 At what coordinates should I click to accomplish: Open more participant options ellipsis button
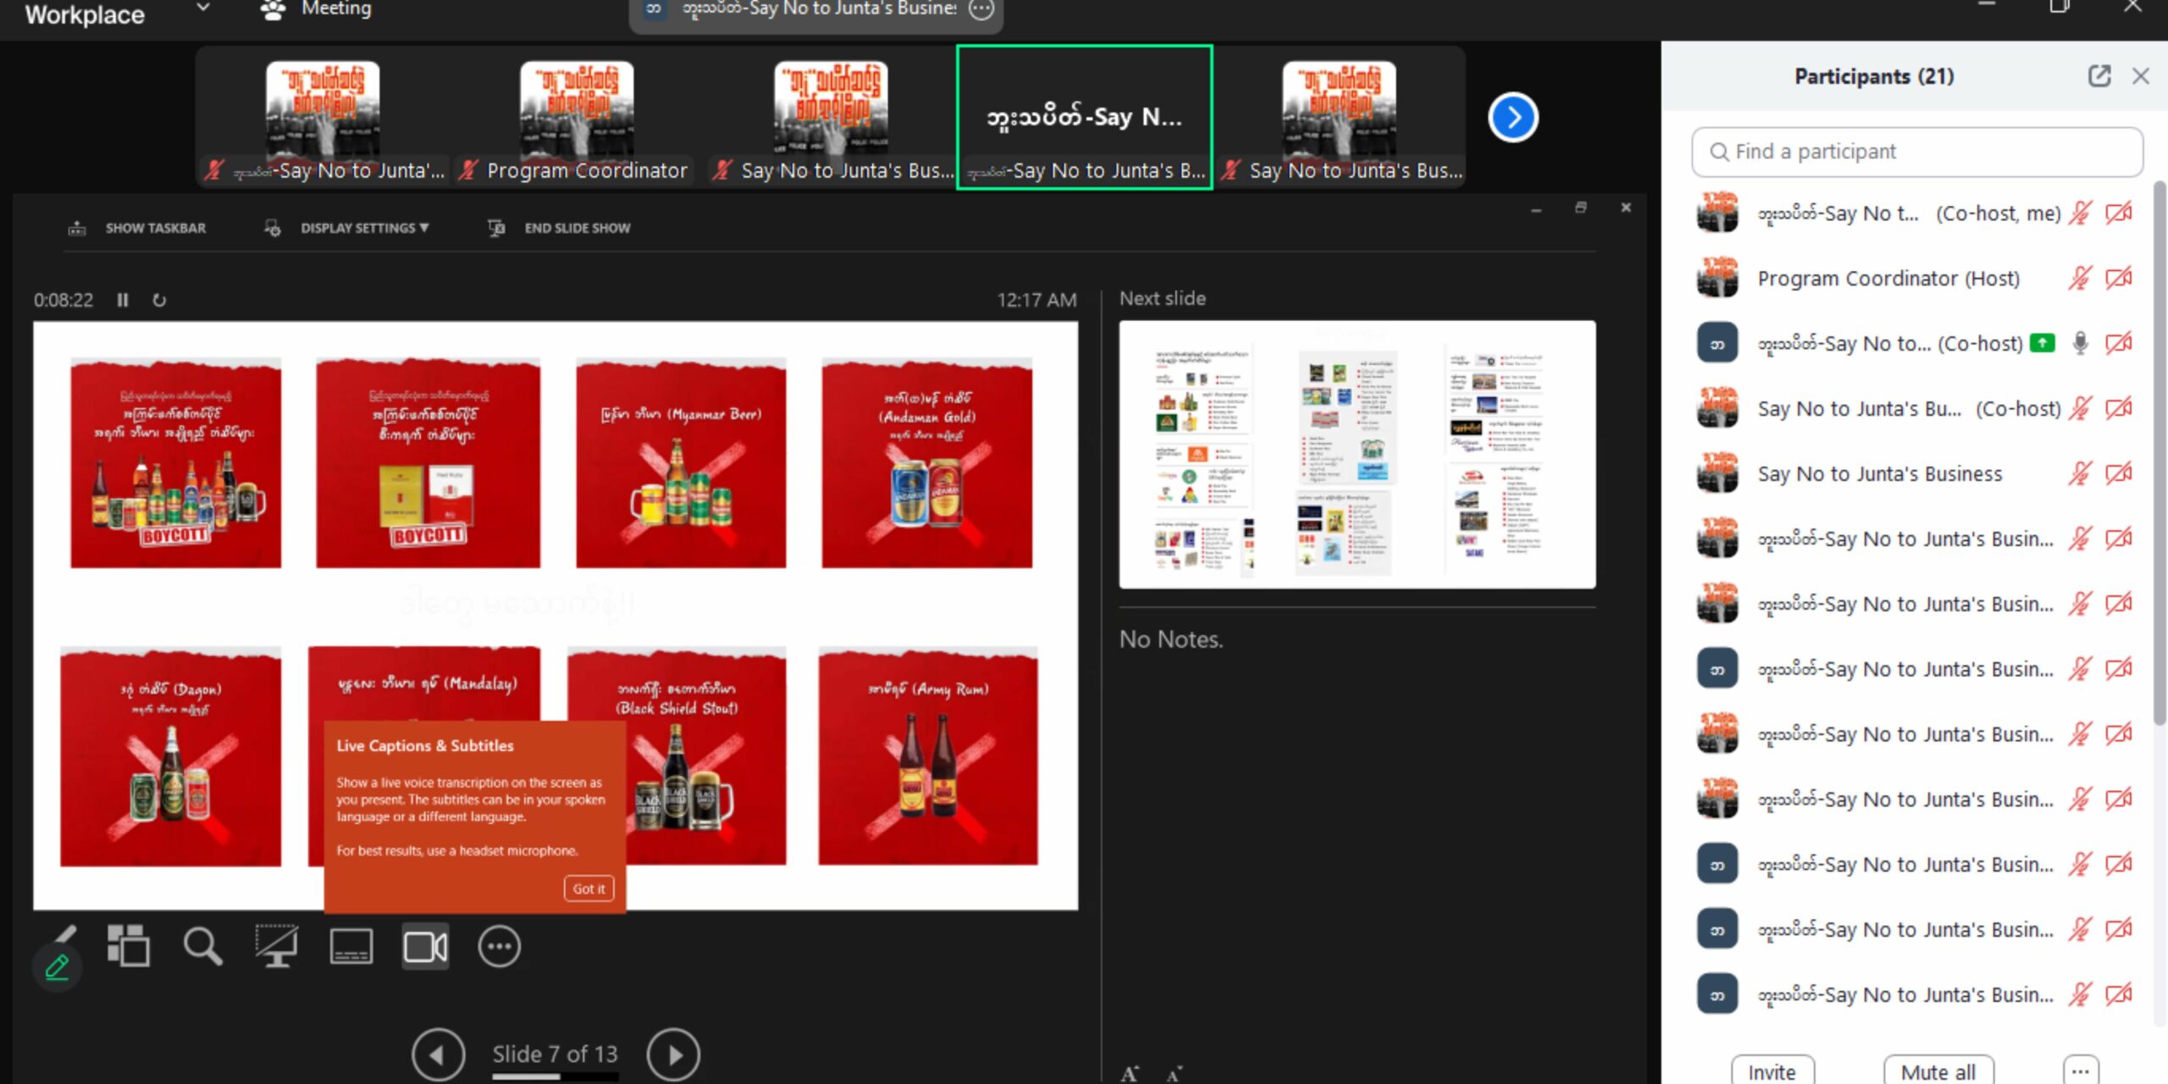point(2080,1070)
